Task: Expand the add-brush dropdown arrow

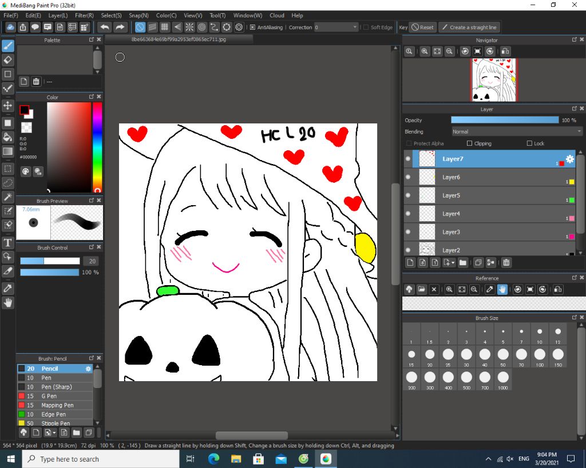Action: pos(54,433)
